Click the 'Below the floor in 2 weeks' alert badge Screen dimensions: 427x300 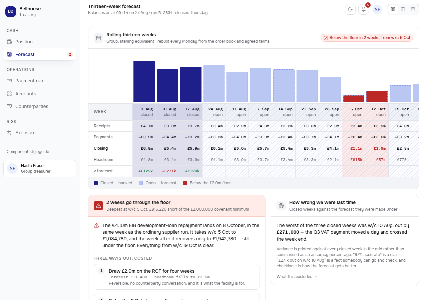(x=367, y=38)
